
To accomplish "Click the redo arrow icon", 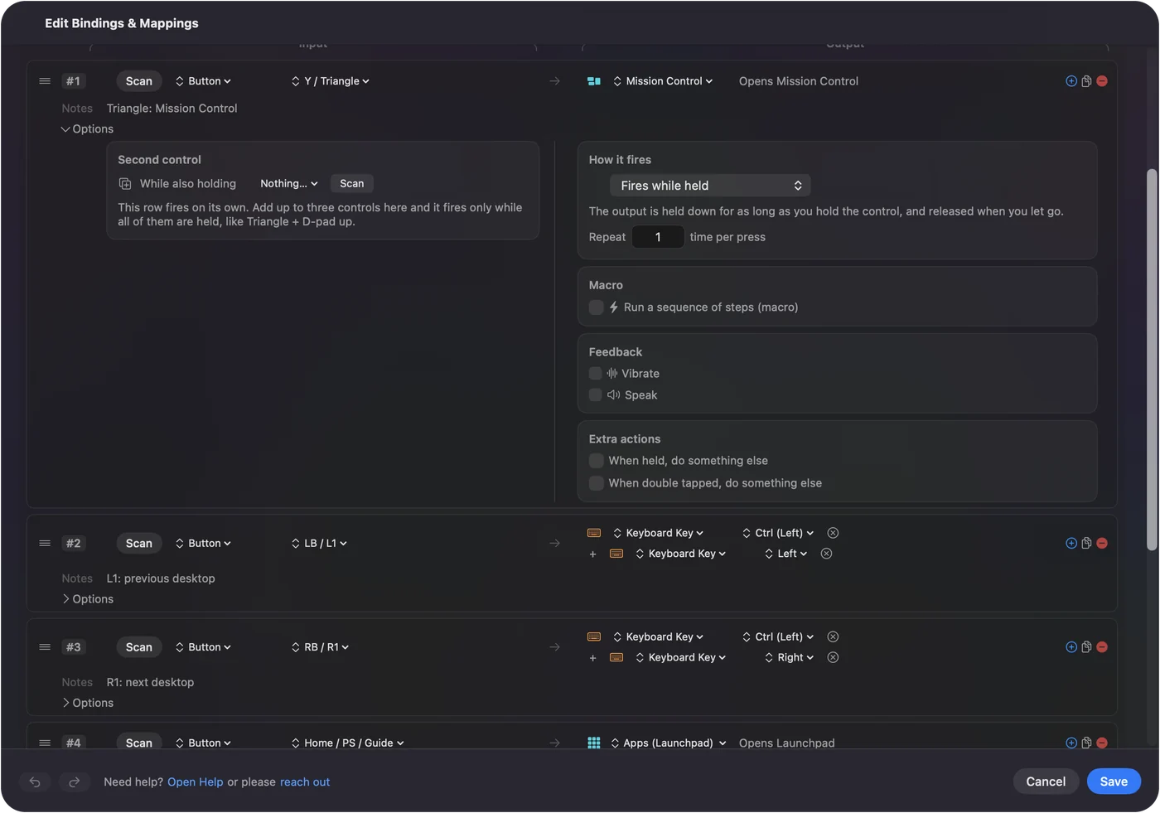I will [x=74, y=782].
